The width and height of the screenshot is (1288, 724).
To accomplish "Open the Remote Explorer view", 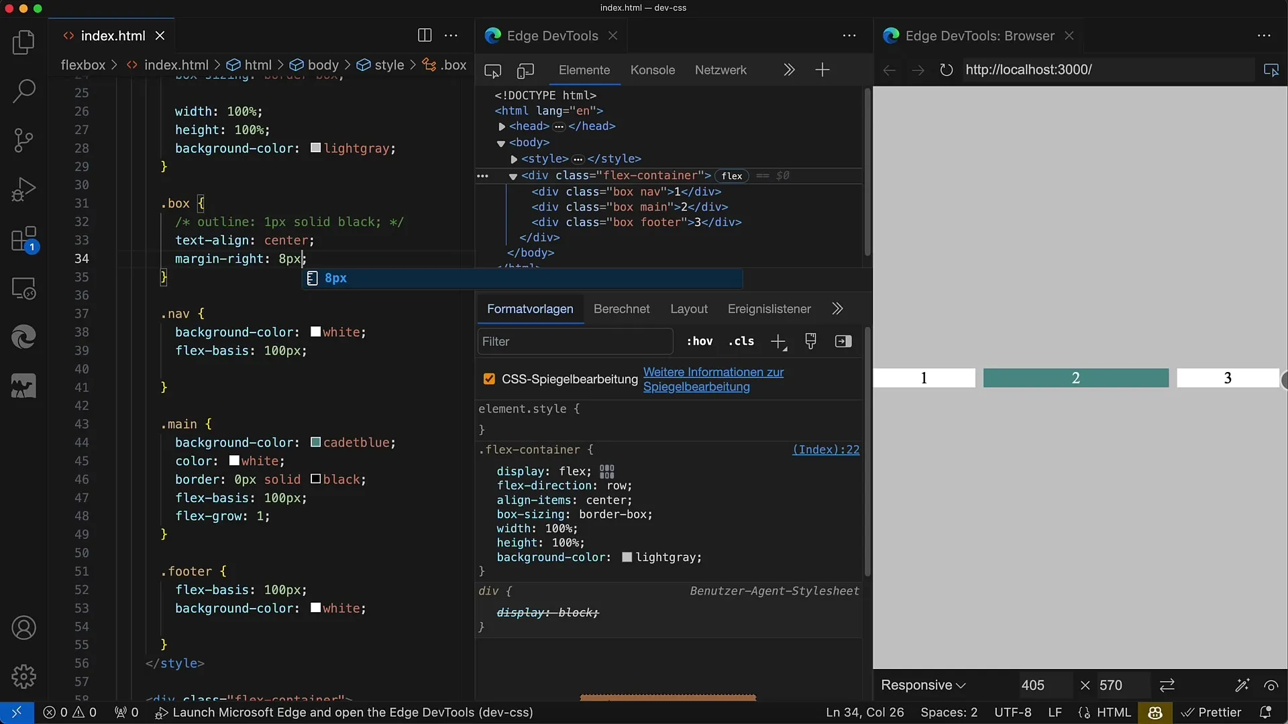I will coord(23,289).
